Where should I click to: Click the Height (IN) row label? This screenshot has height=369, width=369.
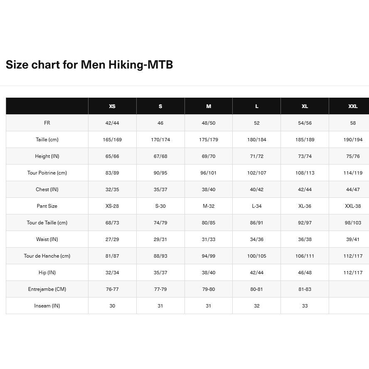(x=47, y=156)
